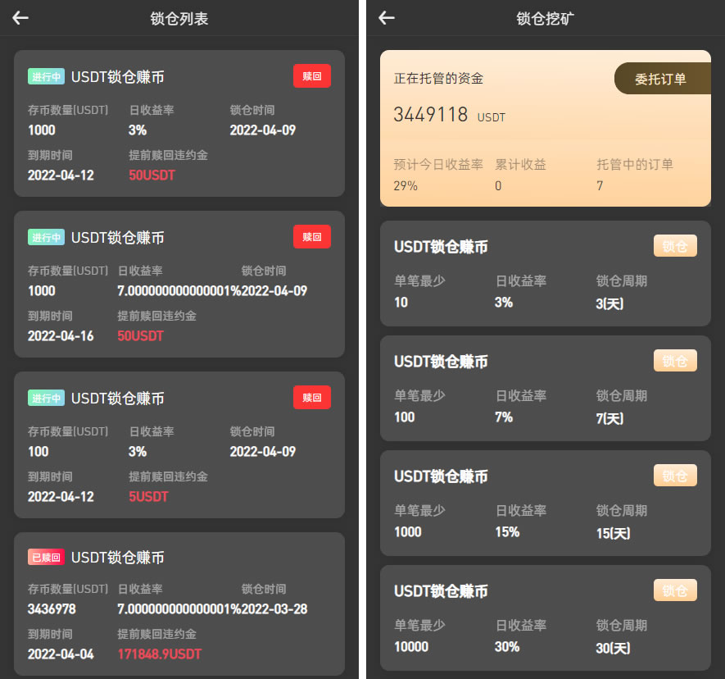Click 赎回 on the first 1000 USDT order
The width and height of the screenshot is (725, 679).
coord(311,75)
